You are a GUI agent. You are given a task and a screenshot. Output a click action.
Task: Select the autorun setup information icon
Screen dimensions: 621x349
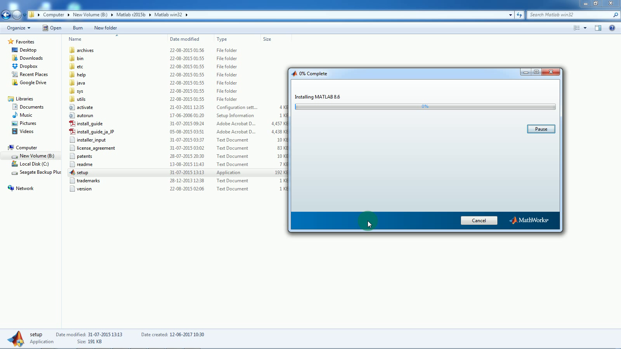pos(72,116)
